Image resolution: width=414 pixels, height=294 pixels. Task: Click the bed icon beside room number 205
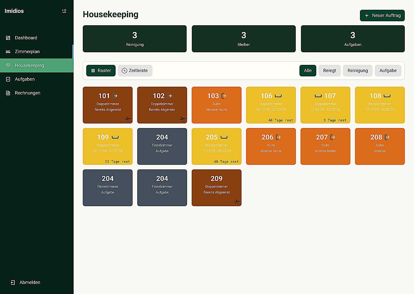pos(224,137)
